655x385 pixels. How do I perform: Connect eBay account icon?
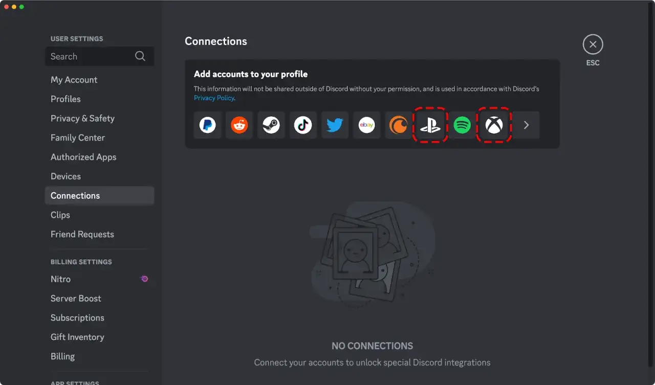pyautogui.click(x=366, y=125)
